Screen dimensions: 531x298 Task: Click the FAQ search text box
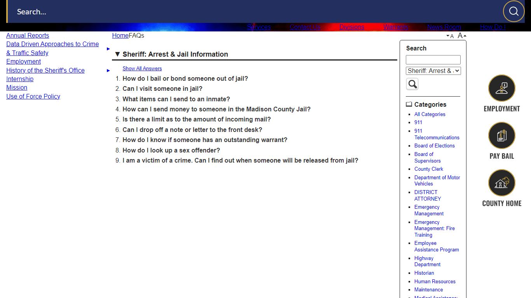[x=433, y=60]
